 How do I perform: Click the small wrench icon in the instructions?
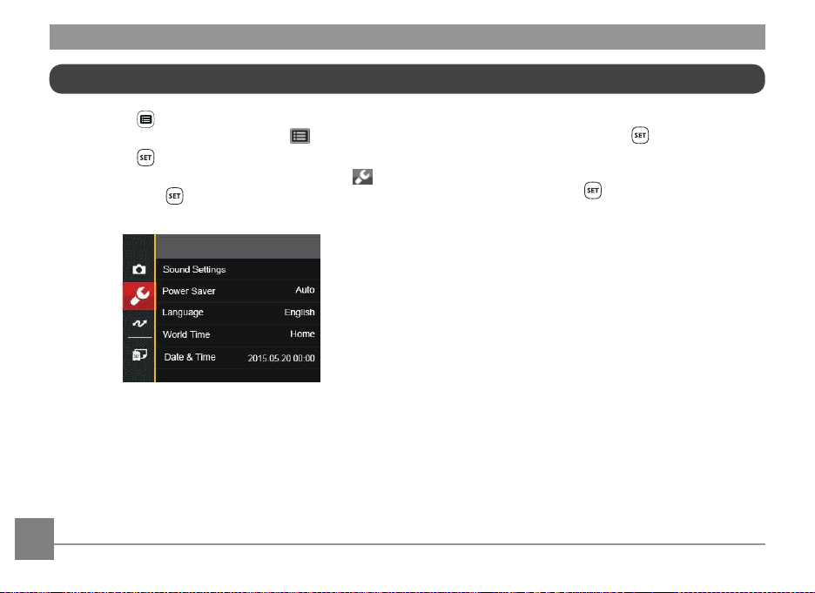[362, 177]
